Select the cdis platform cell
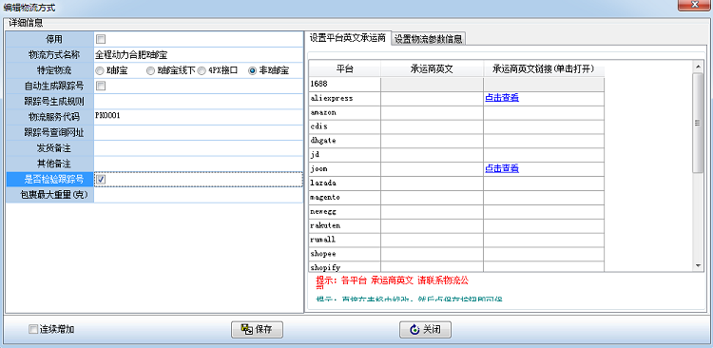This screenshot has height=348, width=713. (x=345, y=126)
